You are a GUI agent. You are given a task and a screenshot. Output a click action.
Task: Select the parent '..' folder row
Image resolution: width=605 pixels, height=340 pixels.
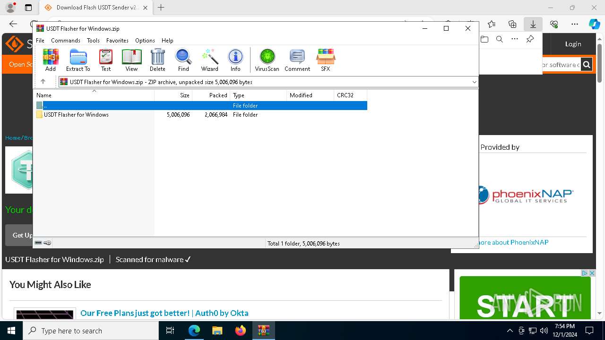(x=201, y=106)
